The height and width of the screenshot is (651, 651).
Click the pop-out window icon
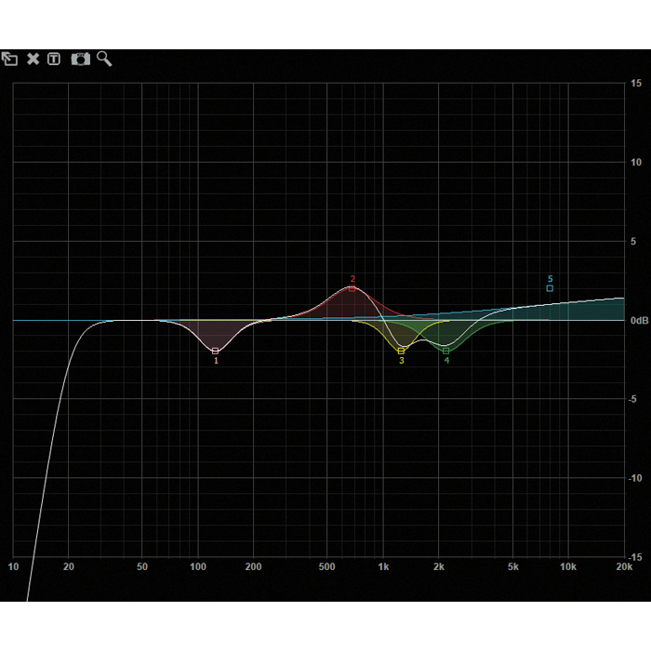point(9,59)
